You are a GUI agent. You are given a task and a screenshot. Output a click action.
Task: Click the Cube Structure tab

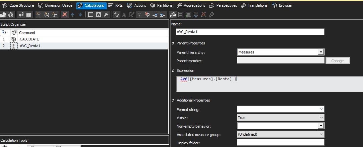(18, 5)
